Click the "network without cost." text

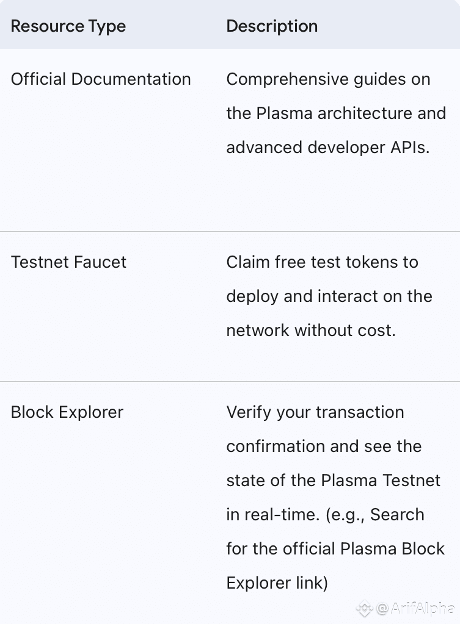[x=311, y=331]
